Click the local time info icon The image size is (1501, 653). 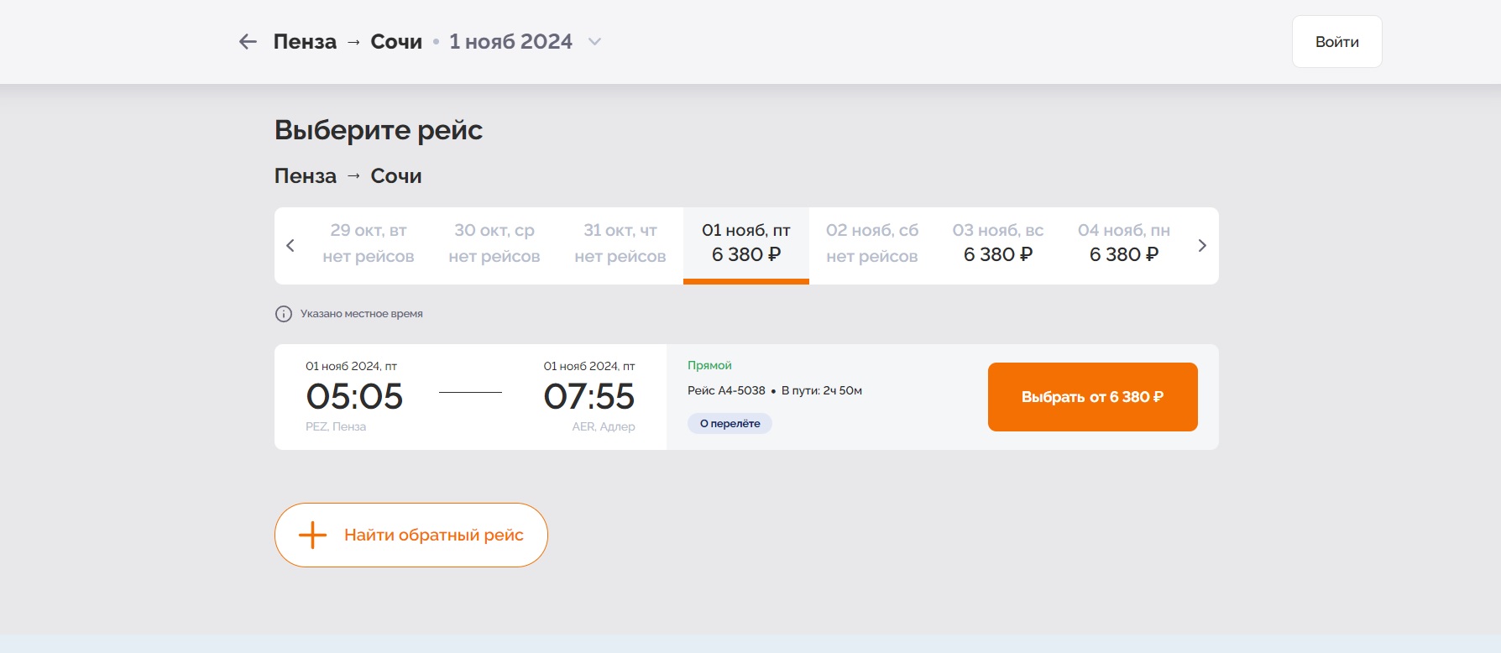[284, 314]
